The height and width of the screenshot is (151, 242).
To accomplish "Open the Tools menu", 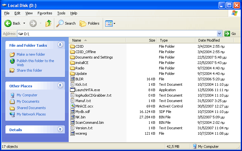I will pyautogui.click(x=61, y=13).
